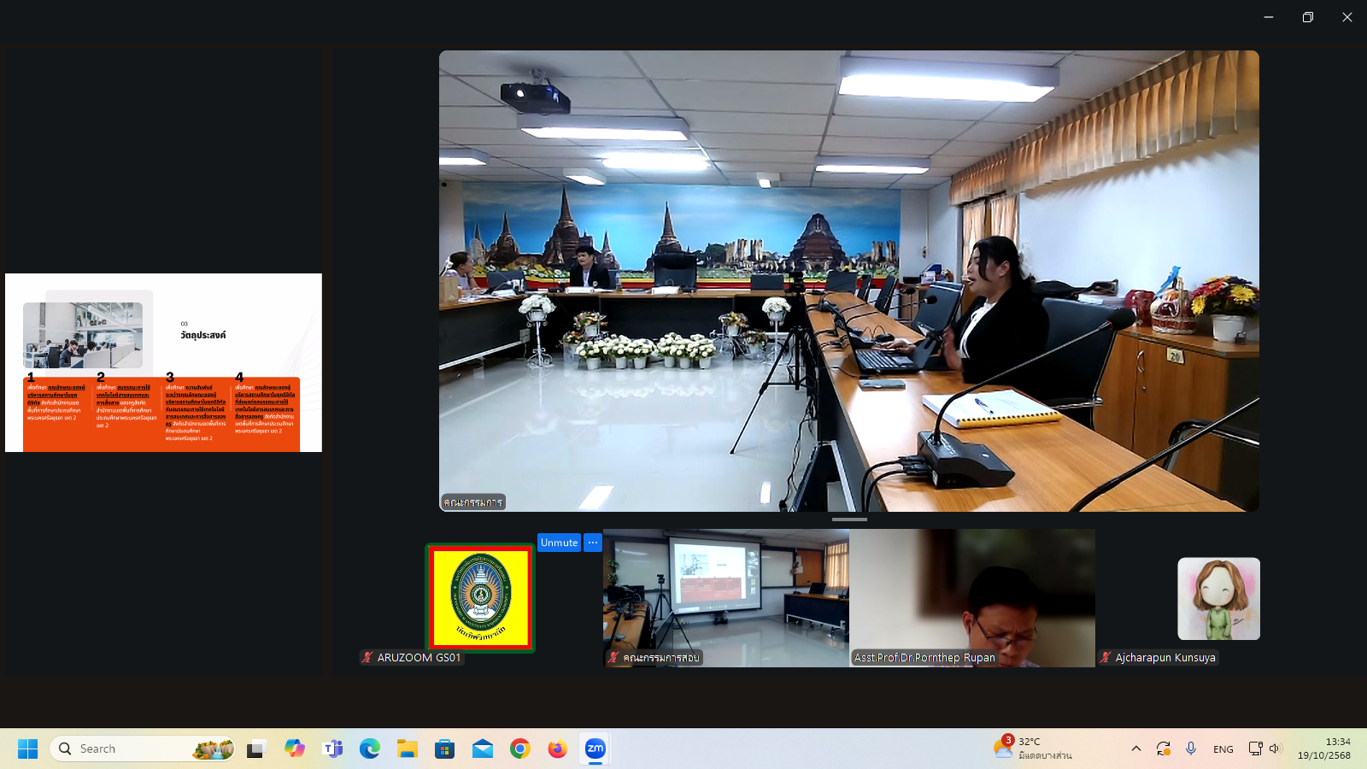The width and height of the screenshot is (1367, 769).
Task: Launch Copilot from the taskbar
Action: (295, 748)
